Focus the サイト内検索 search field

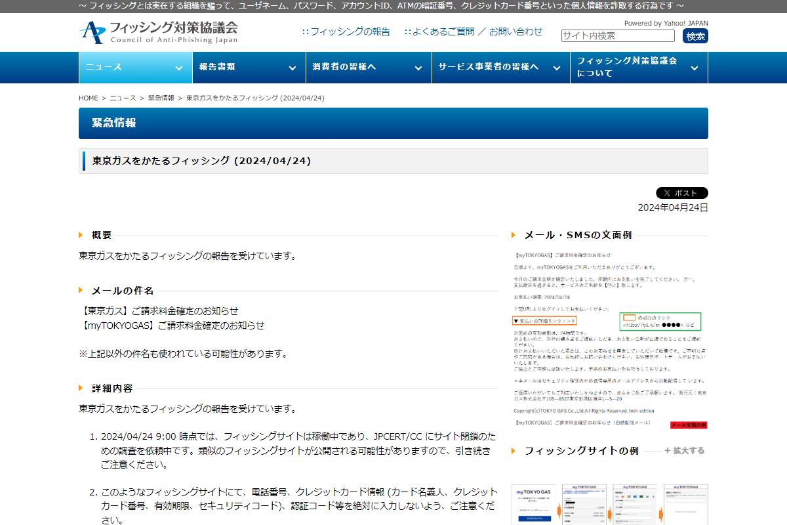618,35
